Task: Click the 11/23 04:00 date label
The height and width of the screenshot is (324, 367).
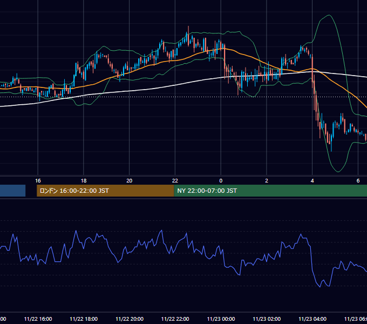Action: (312, 319)
